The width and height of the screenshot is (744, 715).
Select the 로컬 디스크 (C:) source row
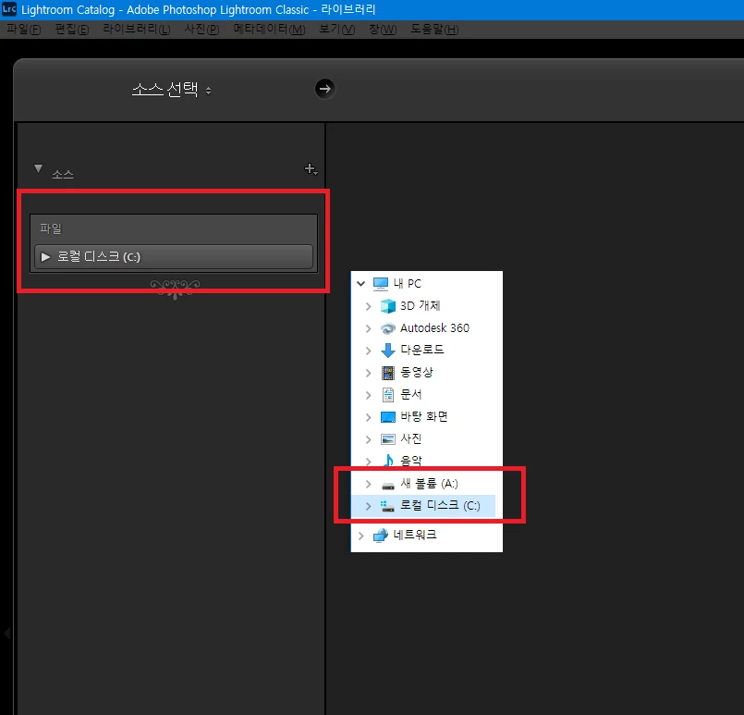pyautogui.click(x=174, y=257)
